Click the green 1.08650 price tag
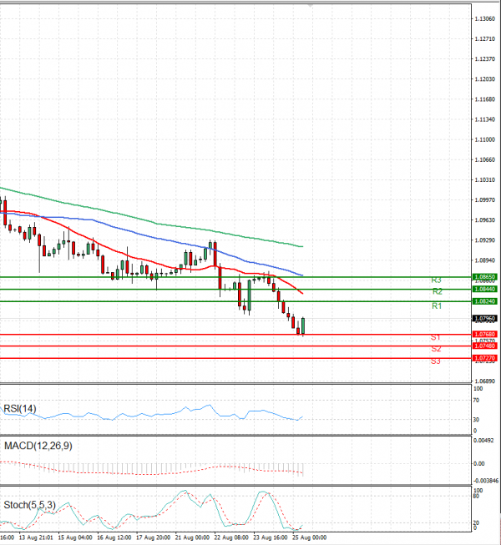The height and width of the screenshot is (545, 501). (x=484, y=277)
